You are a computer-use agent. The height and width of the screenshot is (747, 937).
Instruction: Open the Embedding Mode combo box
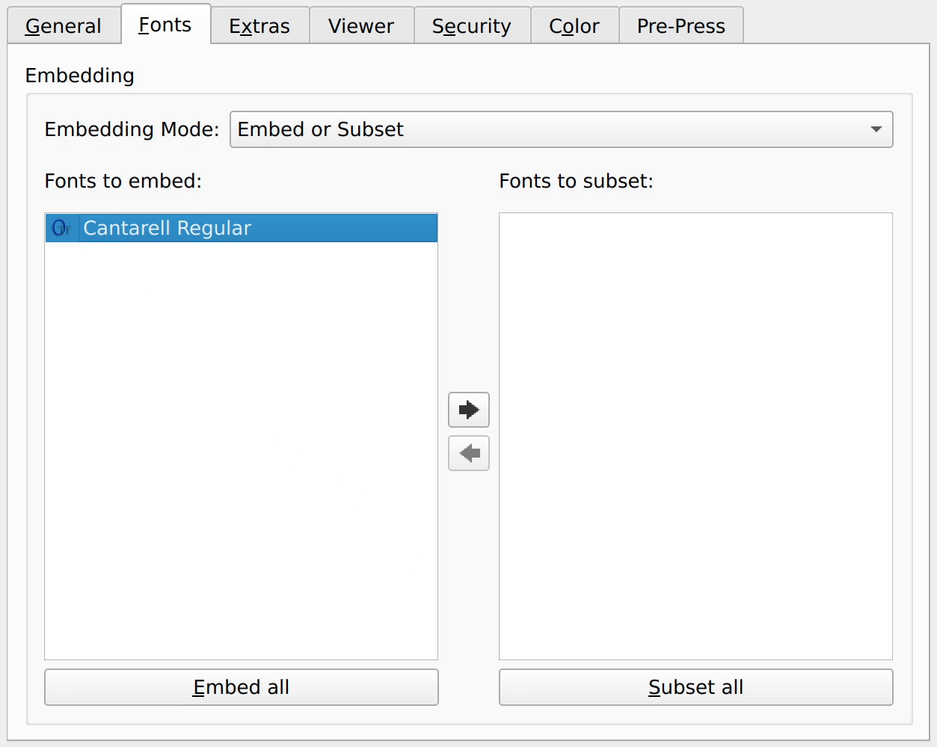click(x=561, y=129)
